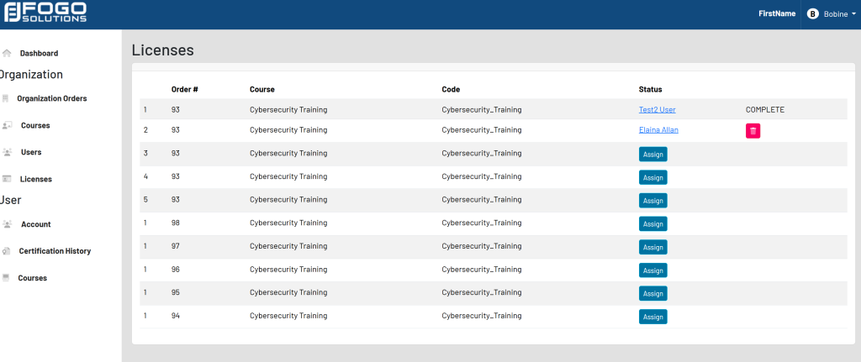The image size is (861, 362).
Task: Click the organization Courses sidebar icon
Action: point(7,125)
